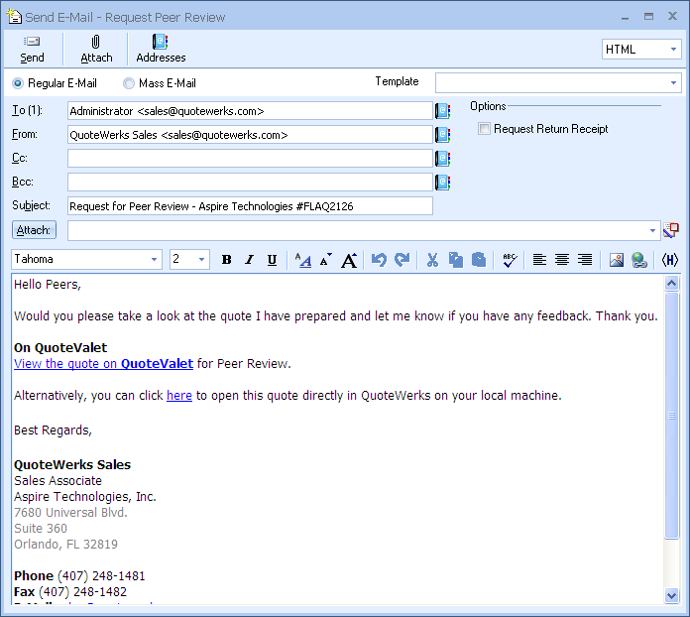Click the 'Hello Peers,' greeting text

(x=48, y=285)
